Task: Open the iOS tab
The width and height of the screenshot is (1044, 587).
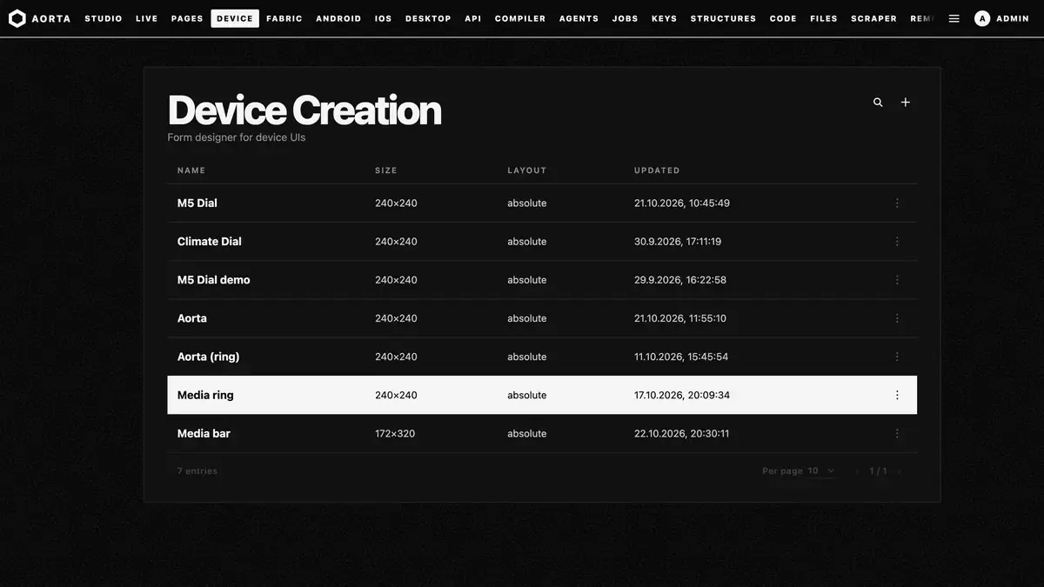Action: coord(383,18)
